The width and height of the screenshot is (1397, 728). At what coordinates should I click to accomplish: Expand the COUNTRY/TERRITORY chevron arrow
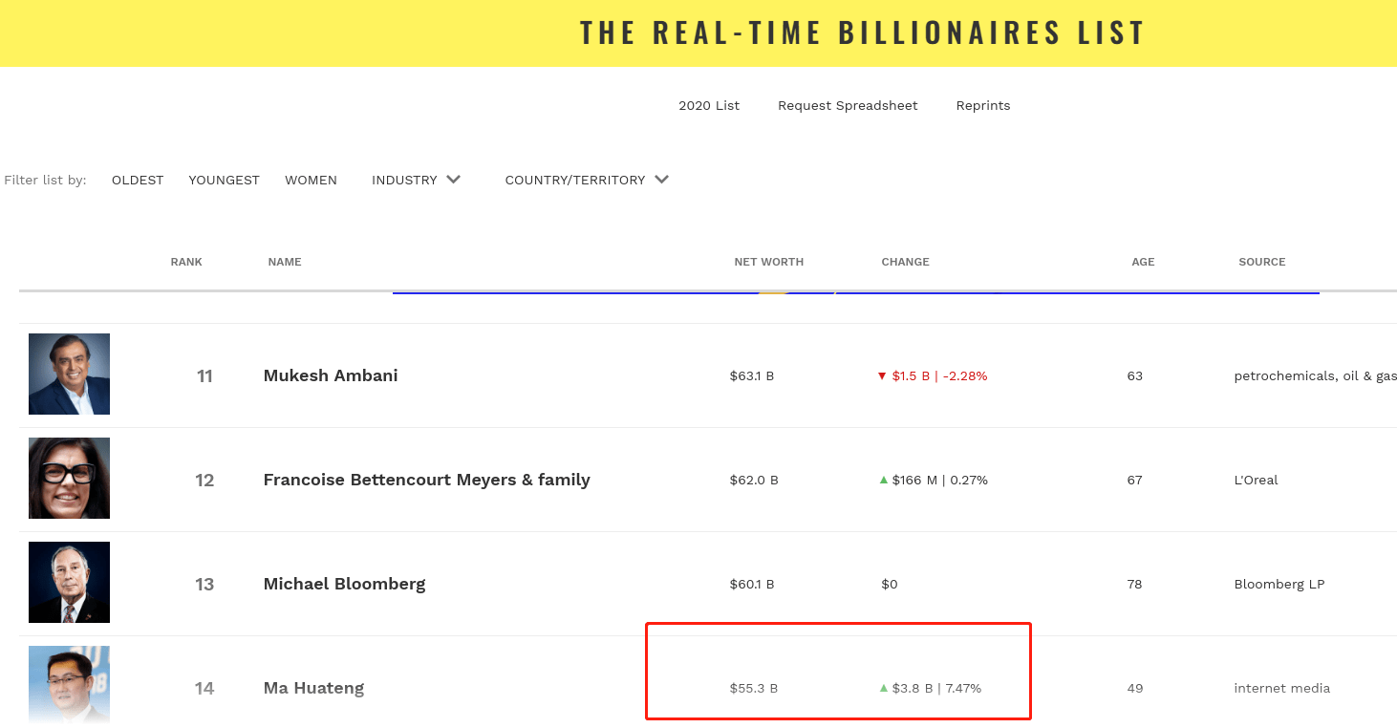click(x=661, y=180)
